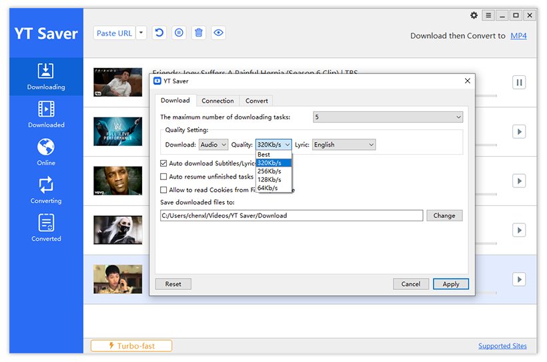Open the Downloading section in sidebar
This screenshot has width=547, height=362.
46,77
